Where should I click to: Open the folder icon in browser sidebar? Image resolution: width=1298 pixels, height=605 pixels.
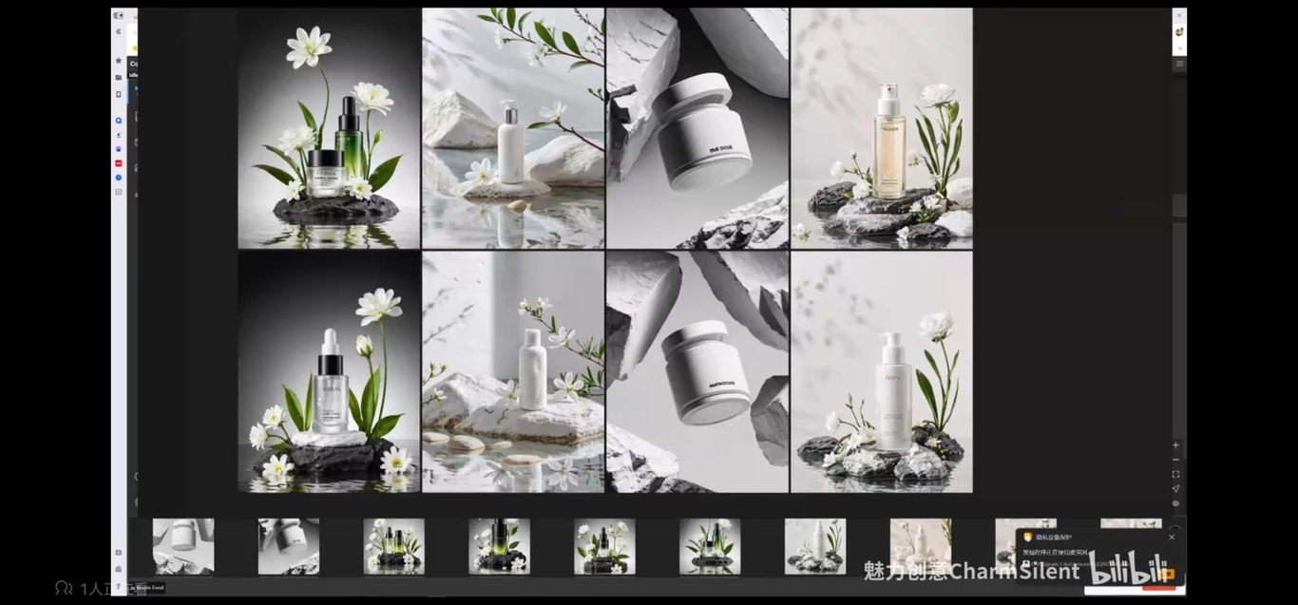(119, 77)
